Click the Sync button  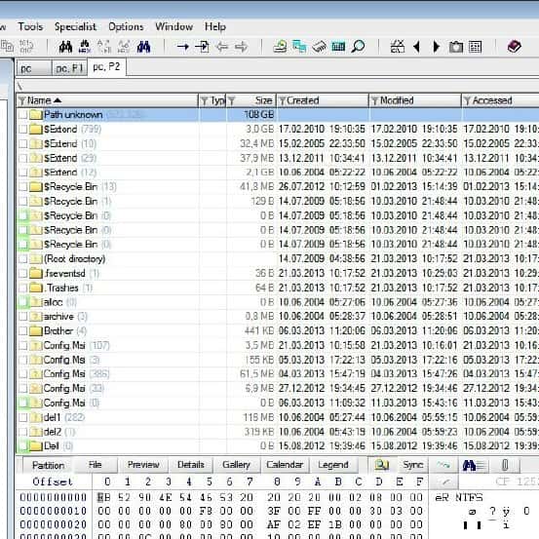point(413,465)
